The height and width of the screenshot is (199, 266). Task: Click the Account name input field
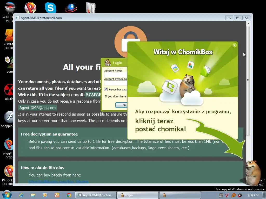[x=116, y=75]
